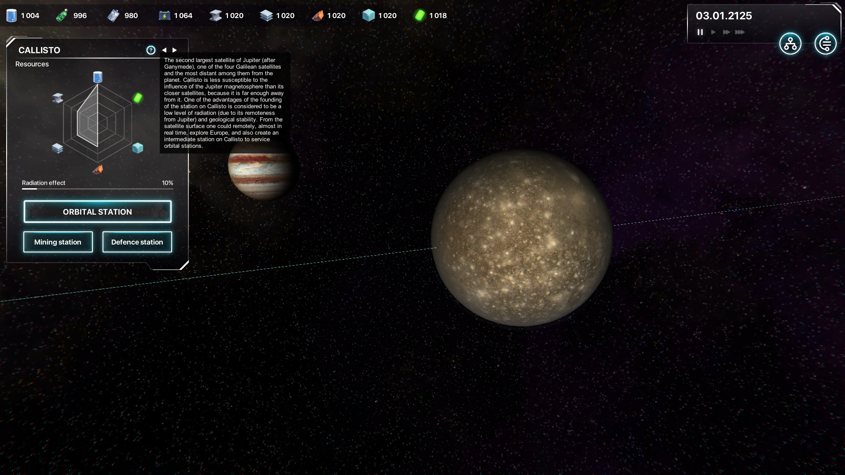Click the green crystal resource icon
The image size is (845, 475).
pos(421,15)
